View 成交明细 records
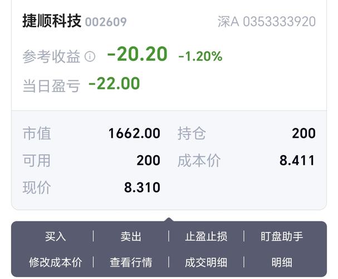338x279 pixels. click(206, 262)
